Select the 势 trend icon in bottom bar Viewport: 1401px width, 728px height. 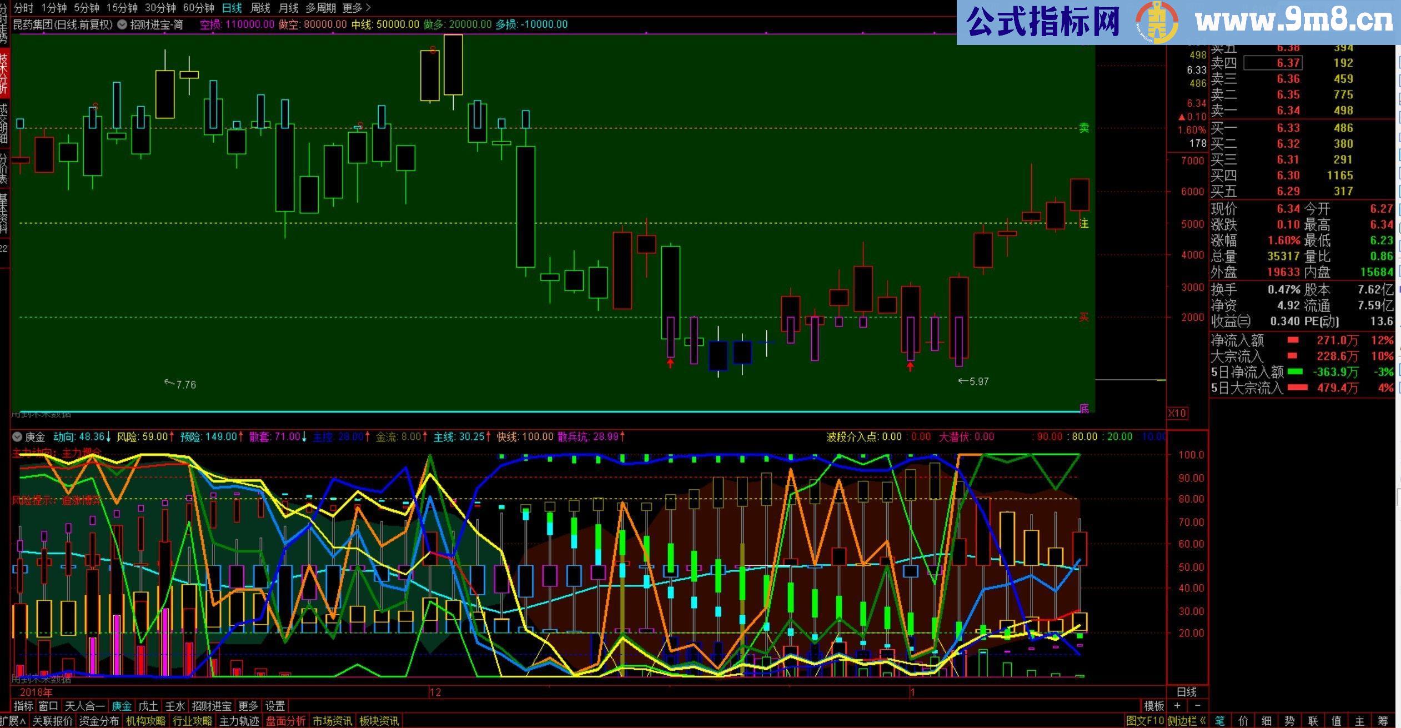[1289, 721]
